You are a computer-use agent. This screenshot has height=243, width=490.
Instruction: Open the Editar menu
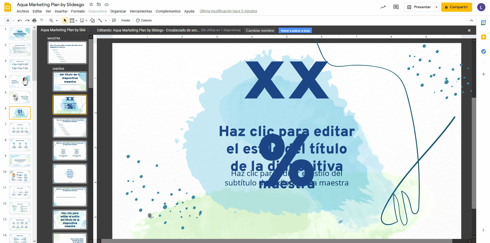click(37, 11)
